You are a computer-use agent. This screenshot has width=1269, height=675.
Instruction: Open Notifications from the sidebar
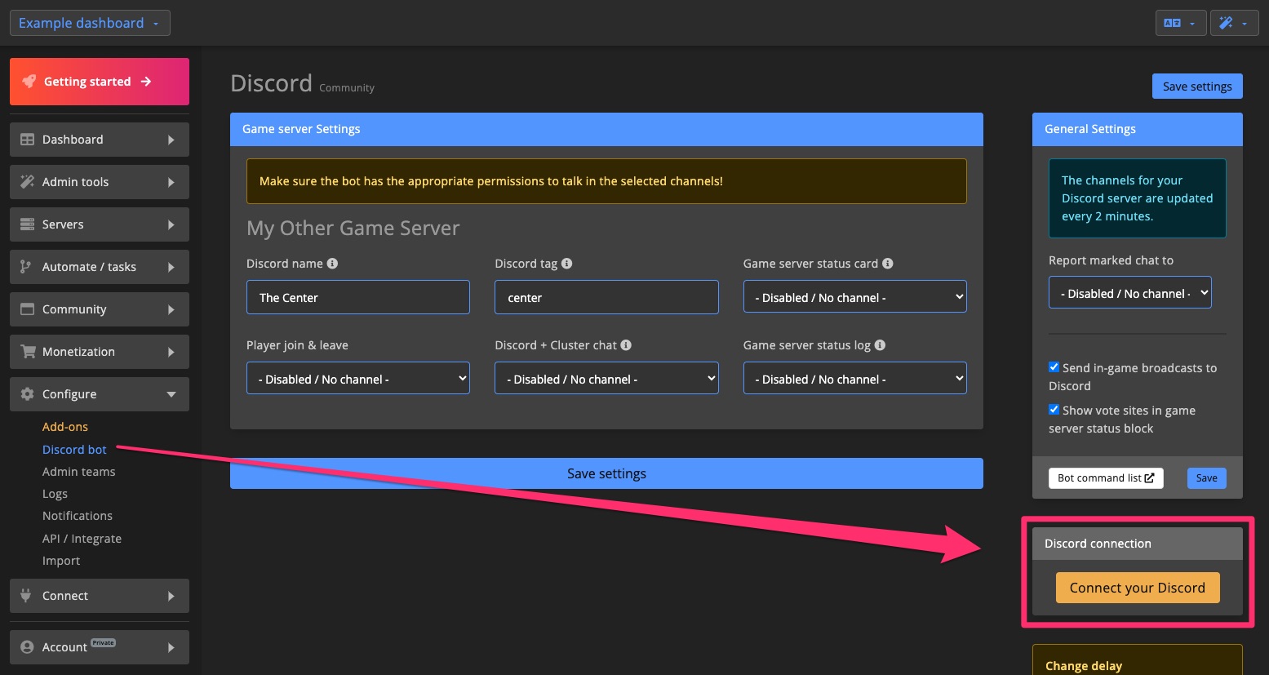77,515
